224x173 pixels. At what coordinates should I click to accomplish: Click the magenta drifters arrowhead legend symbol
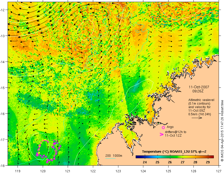[x=162, y=134]
